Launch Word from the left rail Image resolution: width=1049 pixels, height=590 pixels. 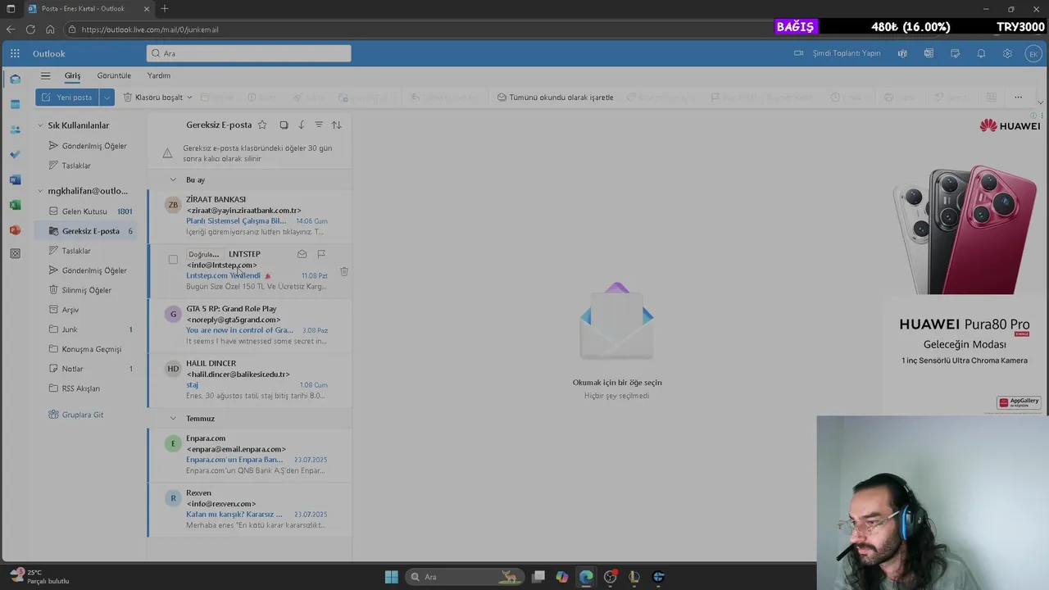tap(15, 179)
